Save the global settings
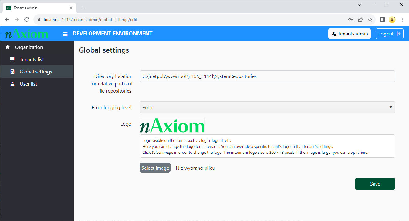Viewport: 409px width, 221px height. click(x=375, y=184)
